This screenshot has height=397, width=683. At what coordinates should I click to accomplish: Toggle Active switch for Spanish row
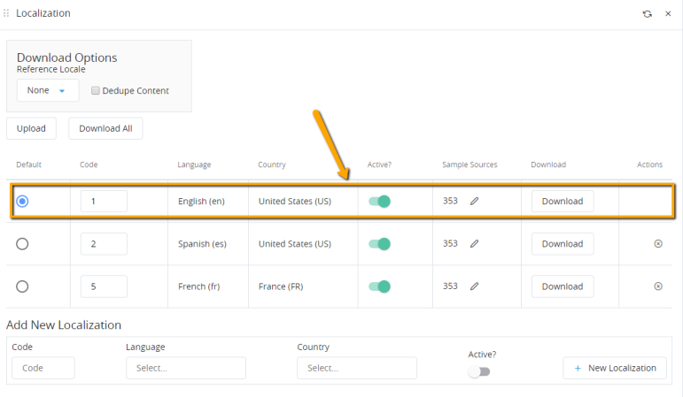[x=379, y=244]
